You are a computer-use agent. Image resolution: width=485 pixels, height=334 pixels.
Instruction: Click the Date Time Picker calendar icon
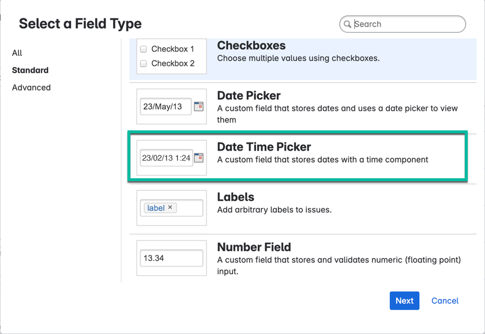point(199,157)
